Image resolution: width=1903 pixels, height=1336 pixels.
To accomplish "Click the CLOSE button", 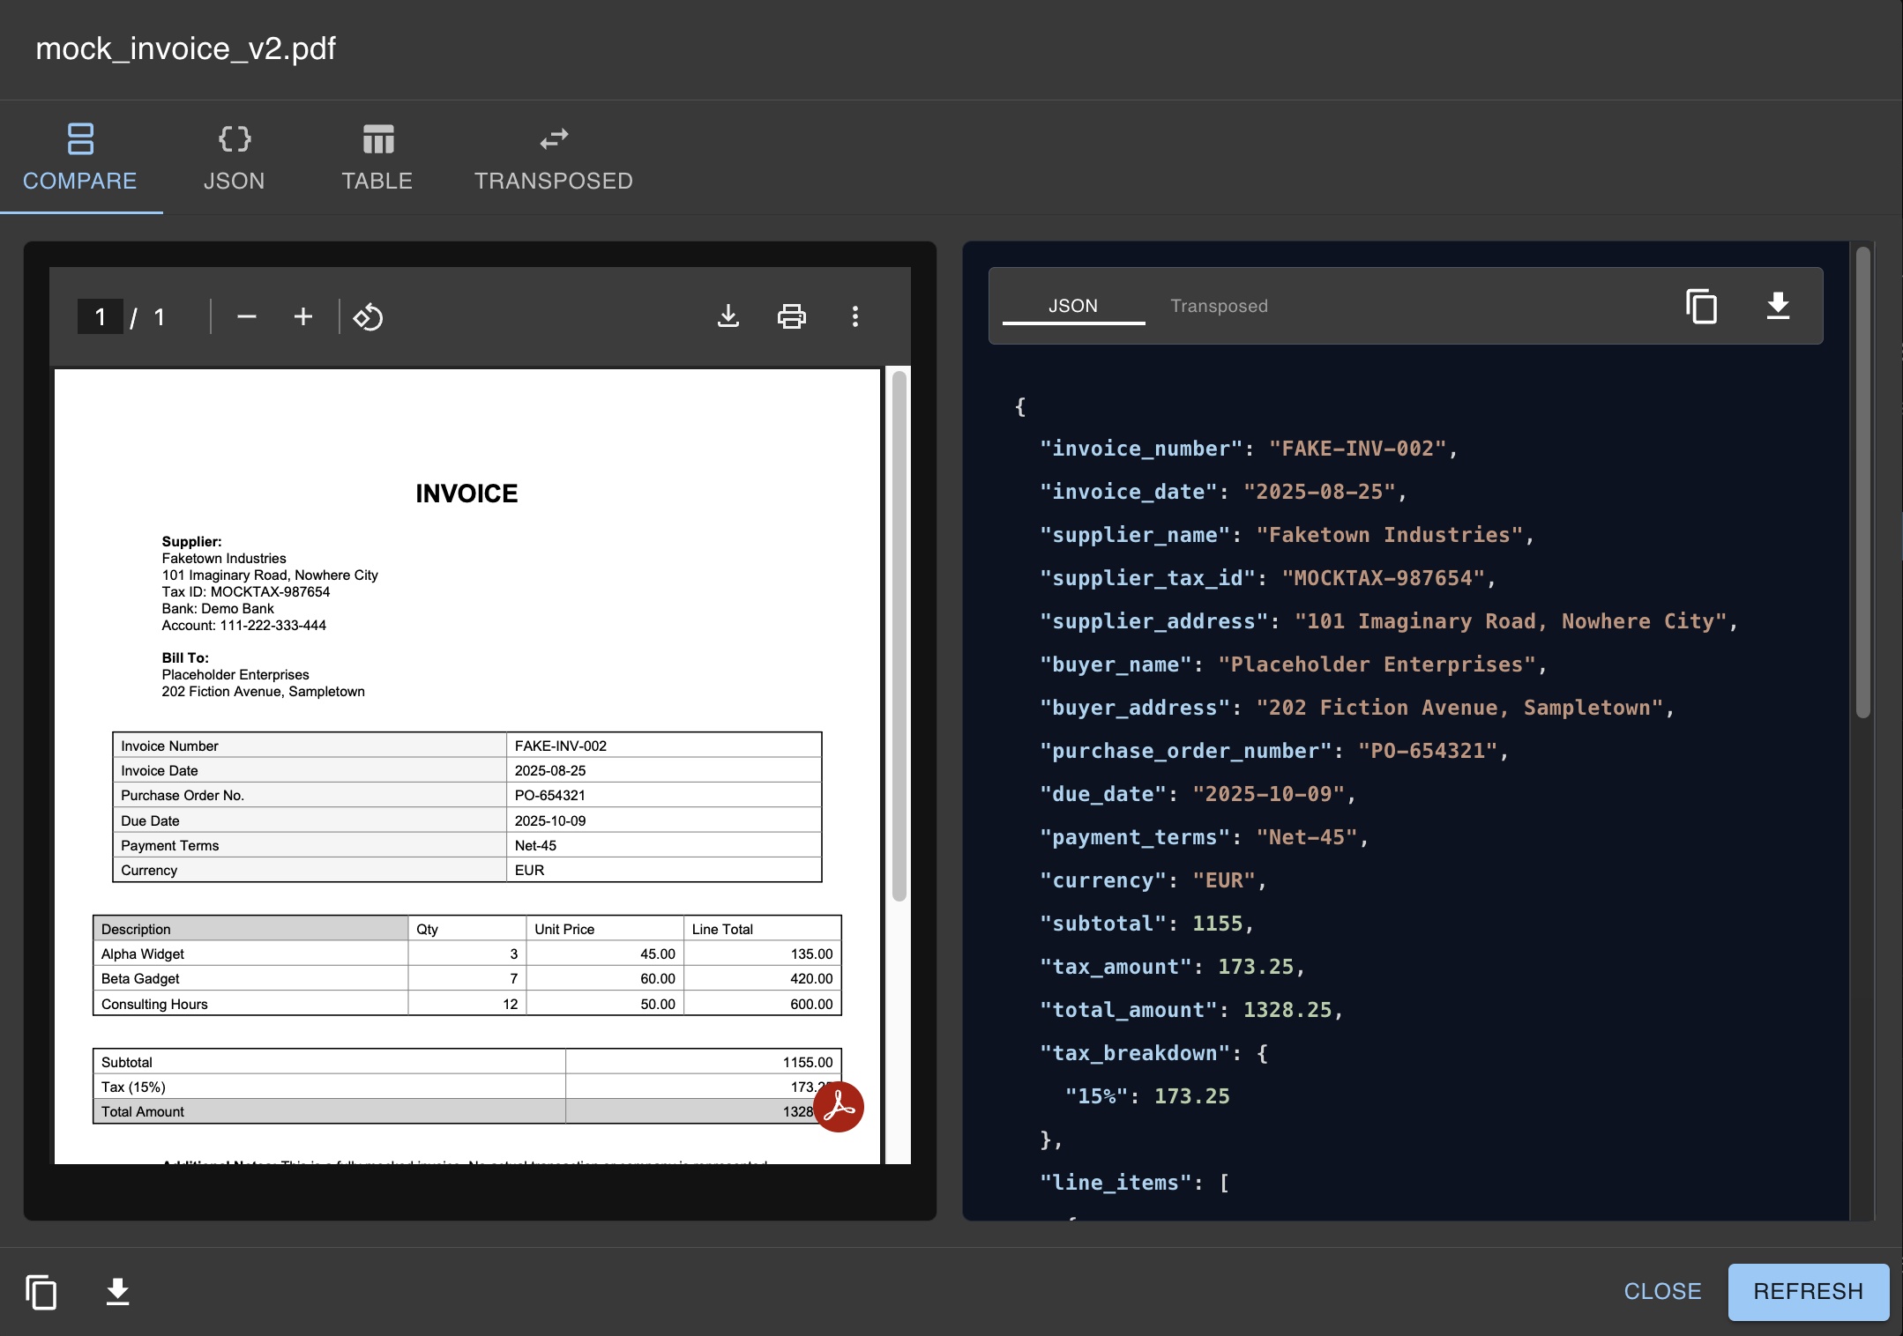I will (x=1663, y=1292).
